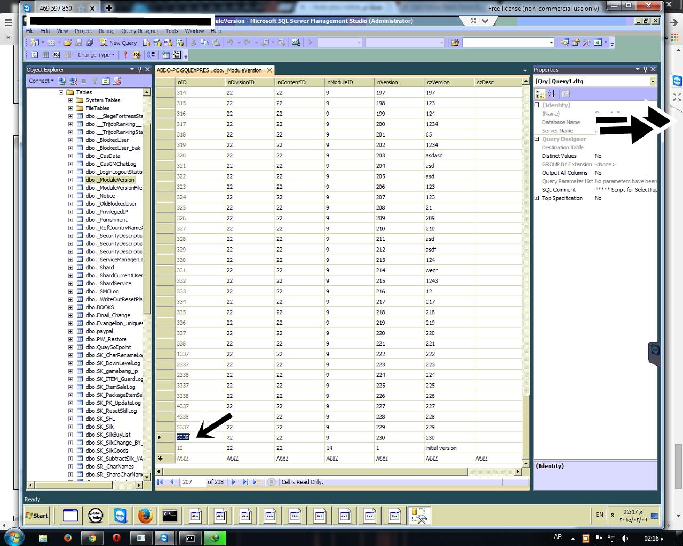Click the nVersion column header
Viewport: 683px width, 546px height.
tap(399, 82)
